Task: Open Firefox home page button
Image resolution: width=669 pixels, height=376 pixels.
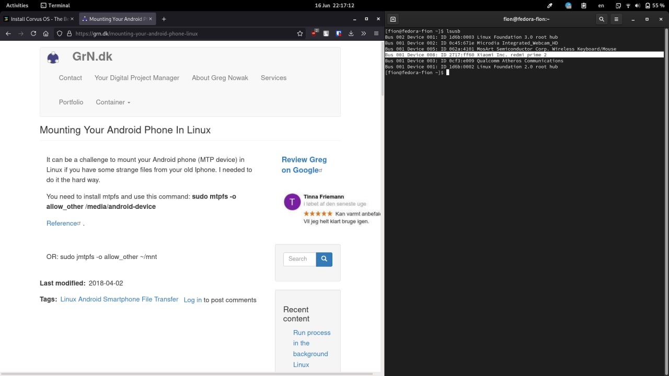Action: 46,33
